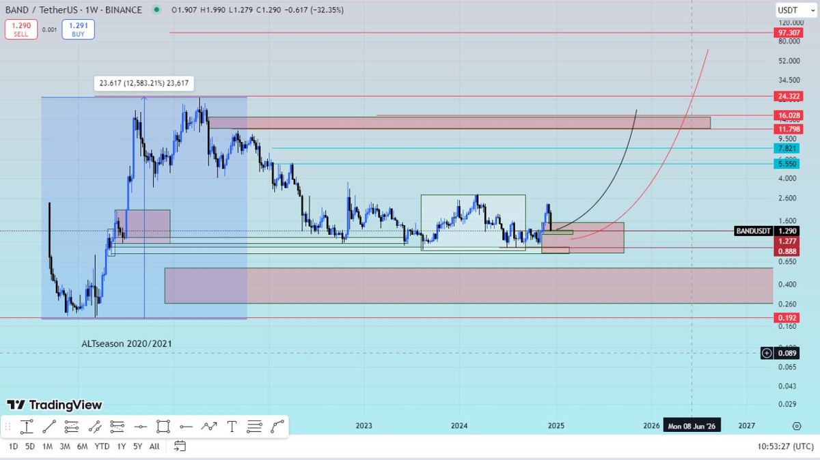Screen dimensions: 820x460
Task: Click the −0.617 (−32.35%) change value
Action: point(314,10)
